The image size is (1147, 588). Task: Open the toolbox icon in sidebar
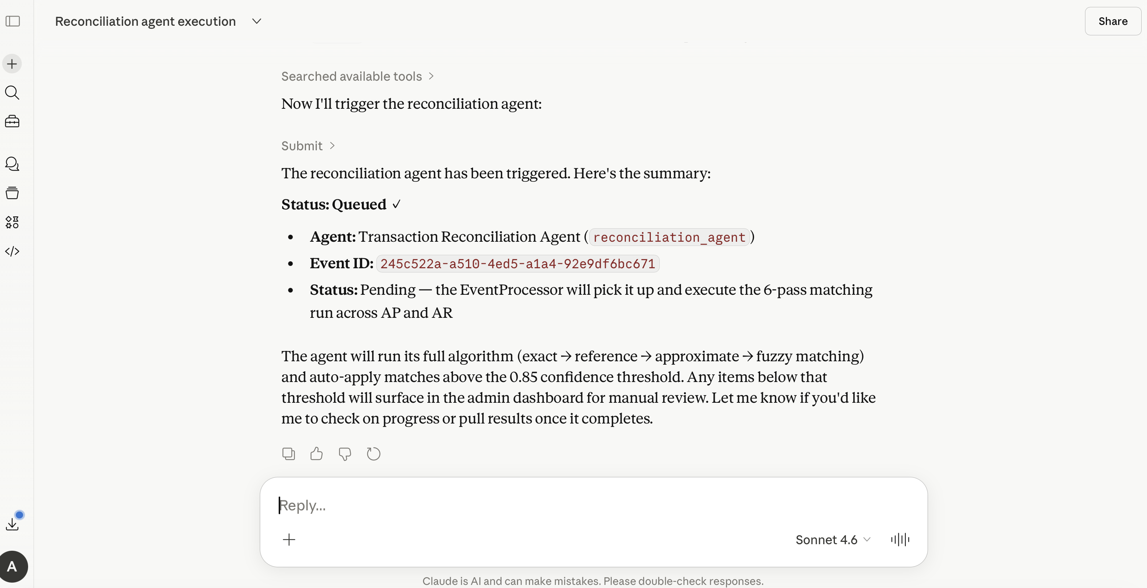[12, 121]
